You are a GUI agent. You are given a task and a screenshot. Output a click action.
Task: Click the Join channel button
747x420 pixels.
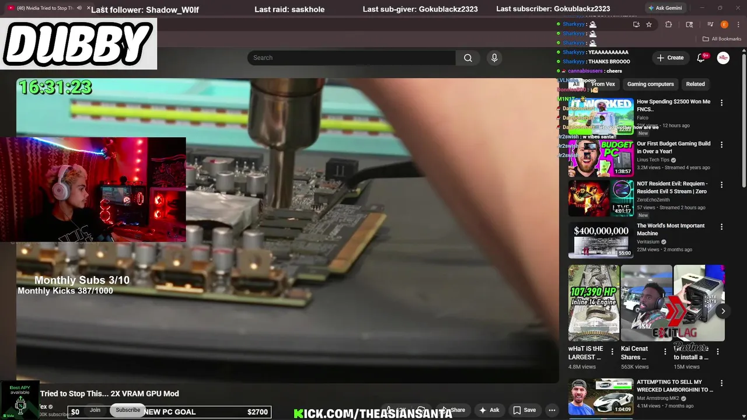pyautogui.click(x=95, y=410)
